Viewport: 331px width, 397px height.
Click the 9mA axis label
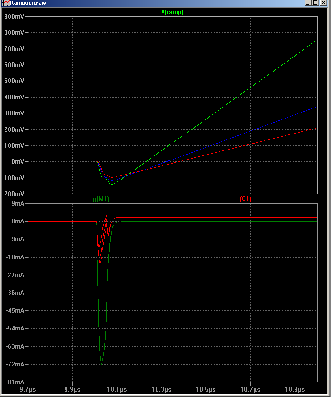coord(18,204)
